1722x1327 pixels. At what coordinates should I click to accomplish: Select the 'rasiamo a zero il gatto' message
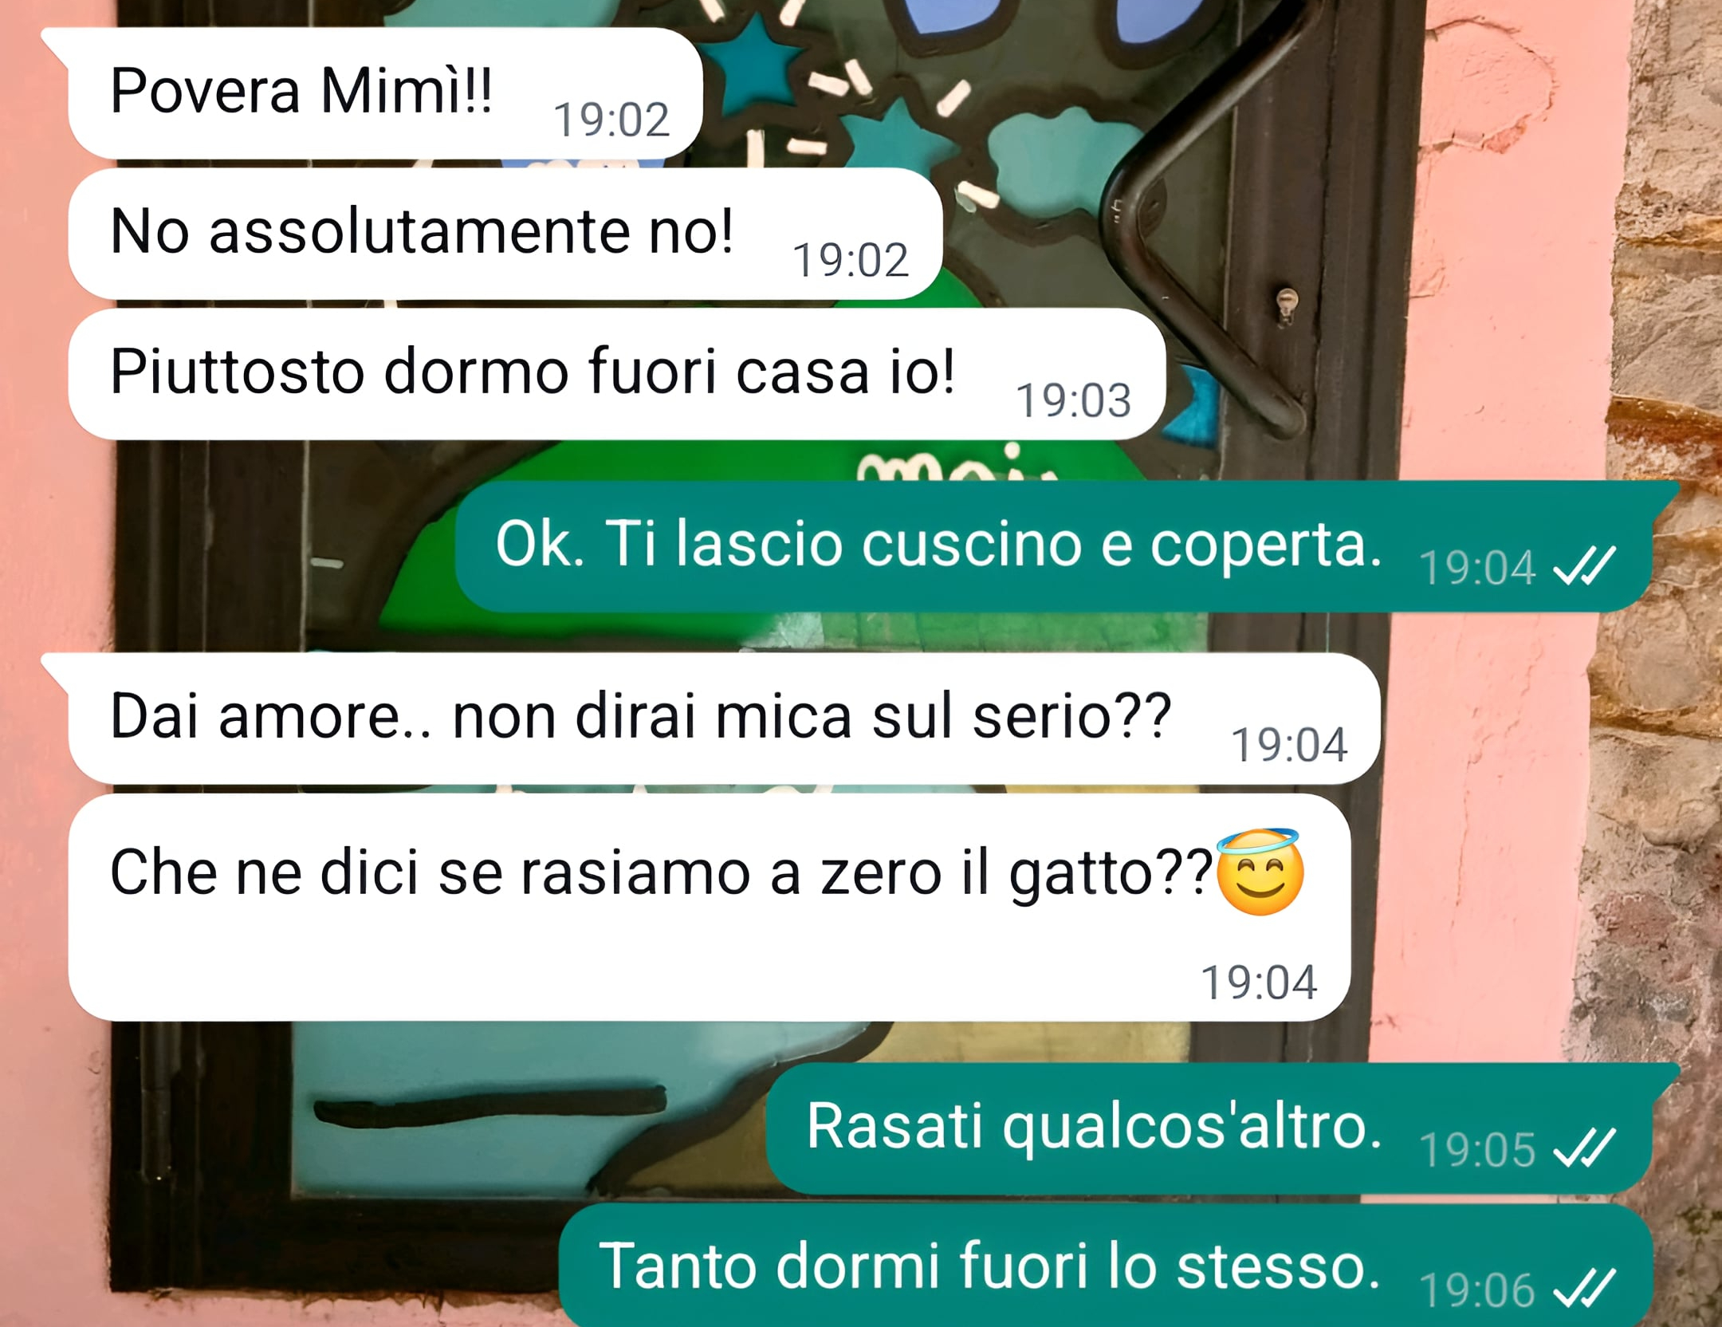[710, 908]
